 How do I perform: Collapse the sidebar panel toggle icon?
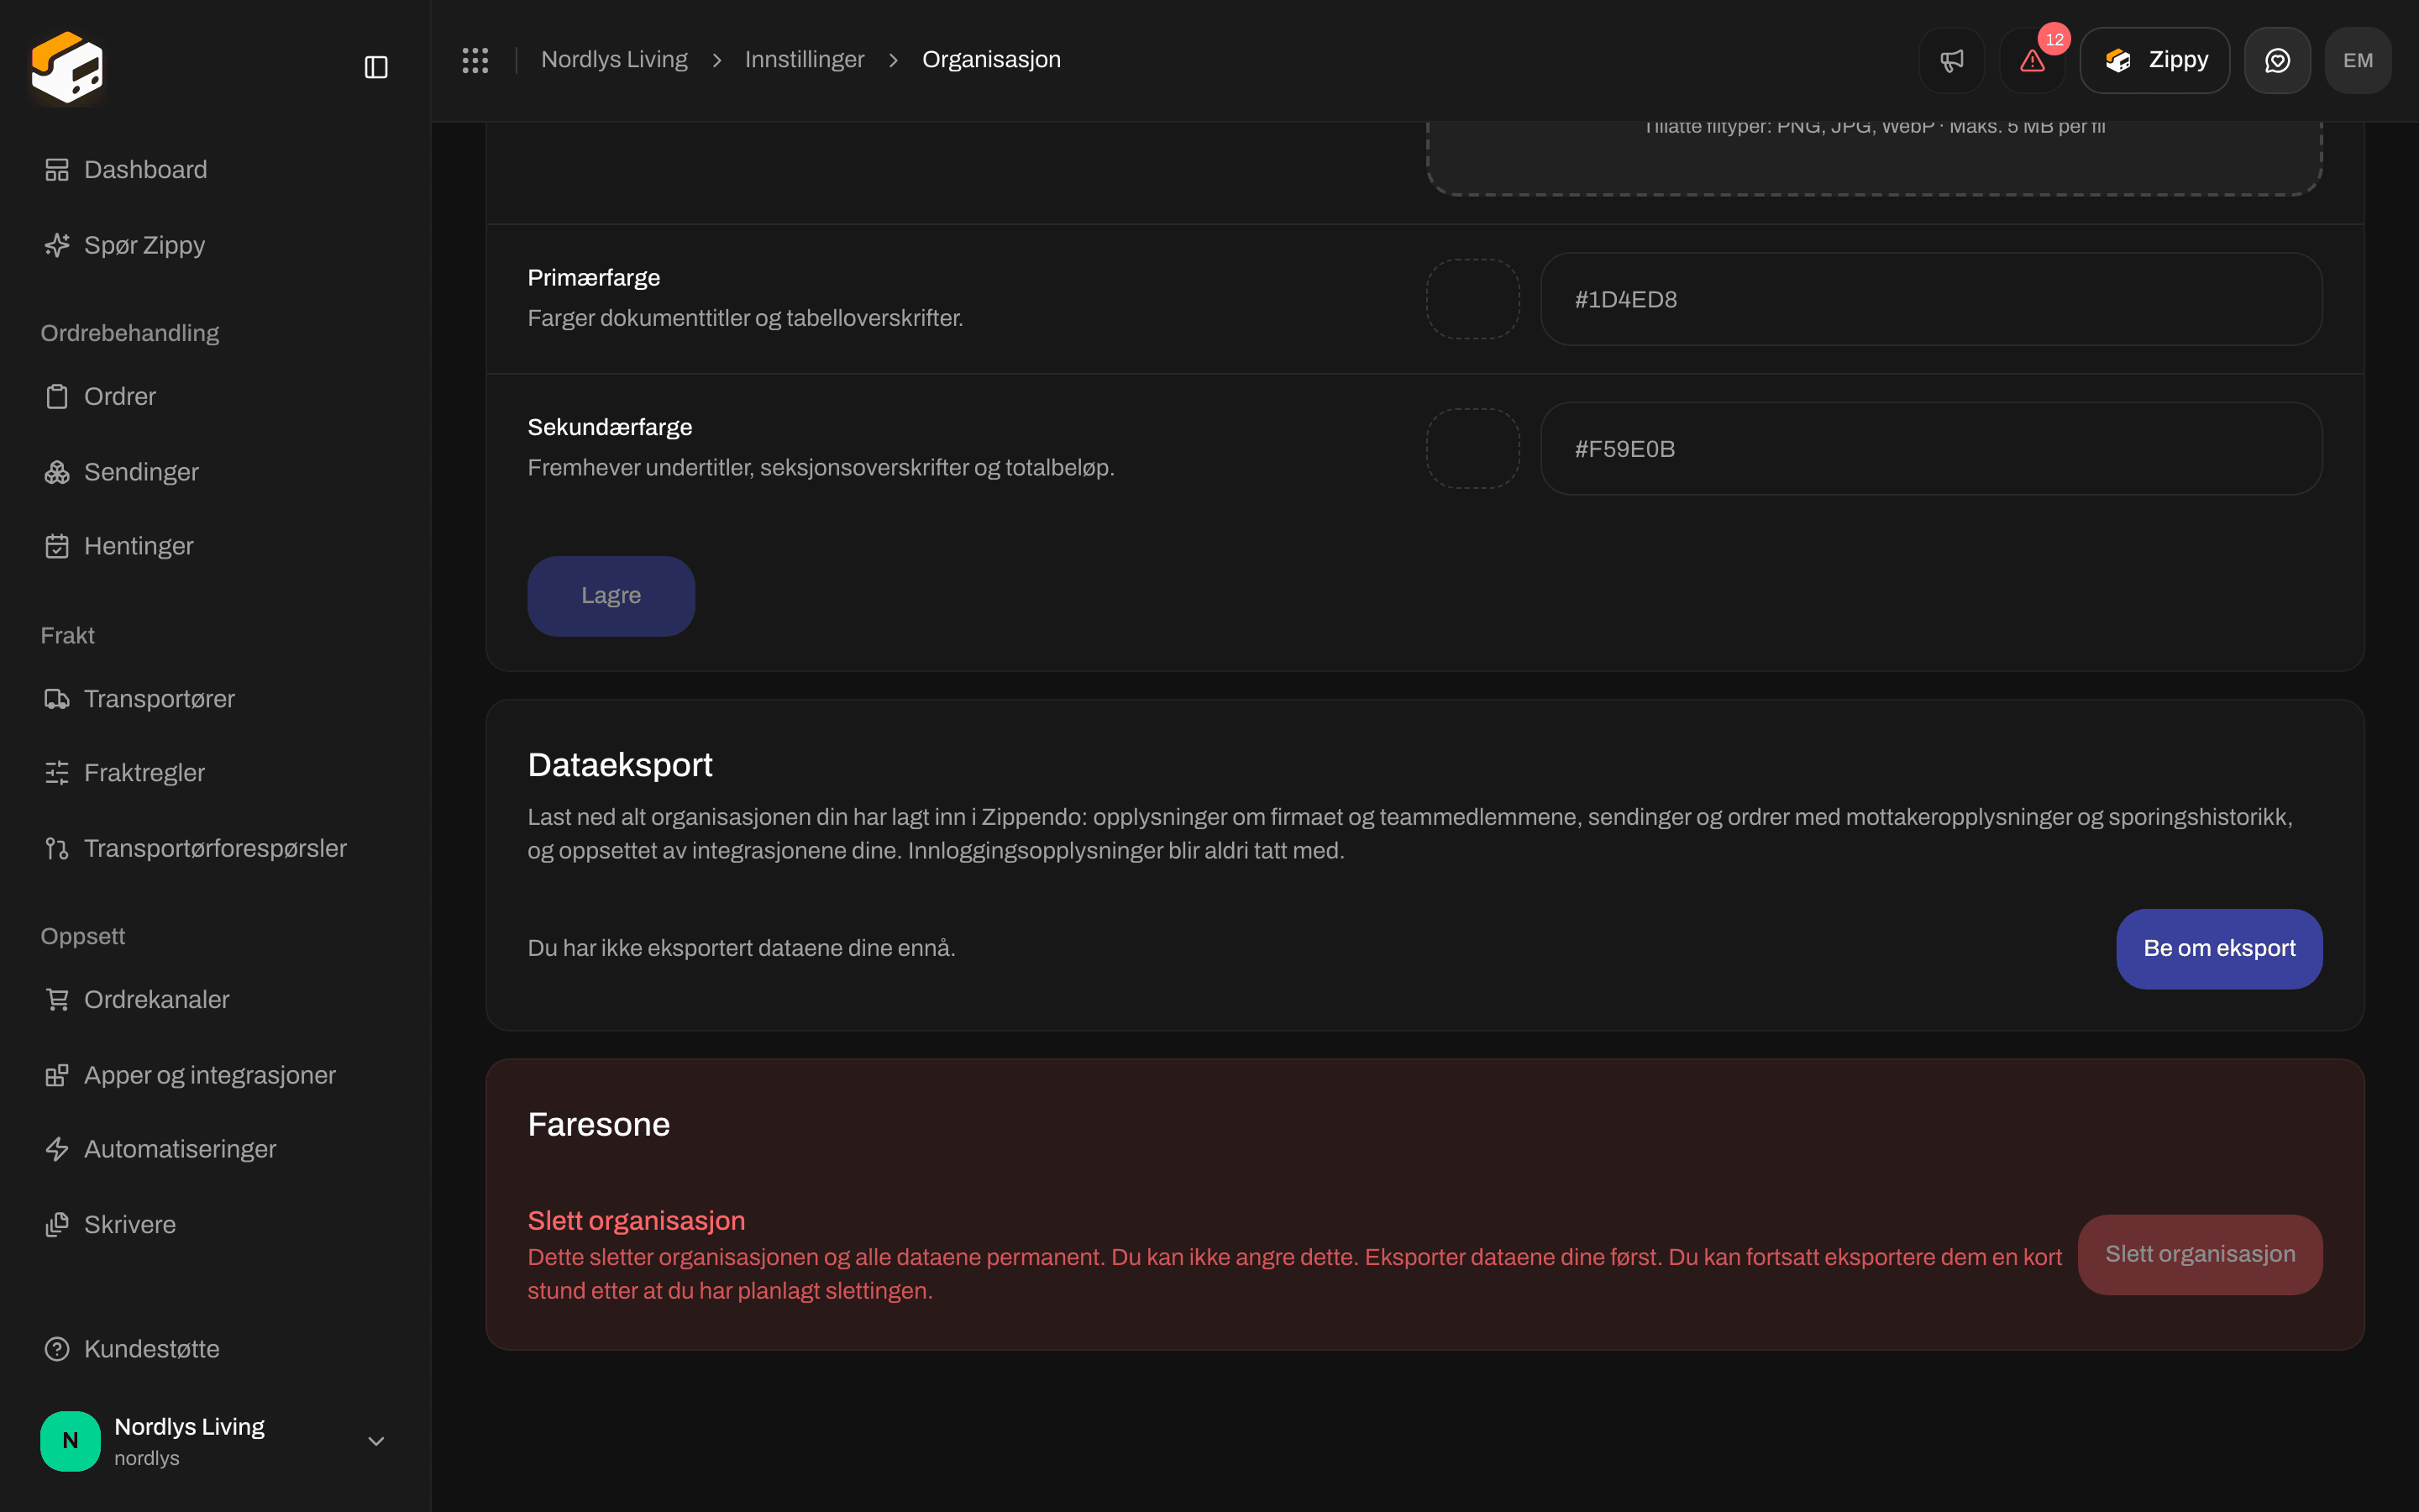click(x=375, y=67)
